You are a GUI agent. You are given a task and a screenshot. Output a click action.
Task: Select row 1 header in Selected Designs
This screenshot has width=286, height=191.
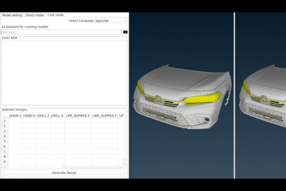(5, 121)
